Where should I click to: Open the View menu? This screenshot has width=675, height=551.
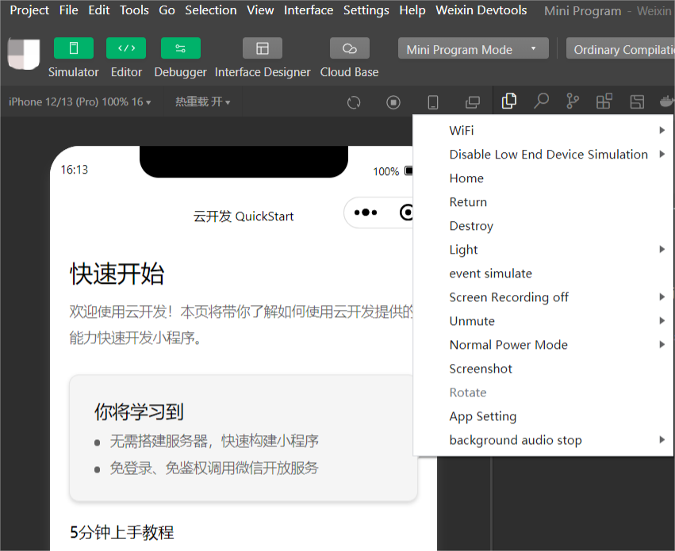point(260,10)
